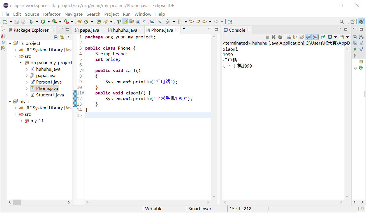Clear the console output
Image resolution: width=366 pixels, height=213 pixels.
click(x=288, y=37)
